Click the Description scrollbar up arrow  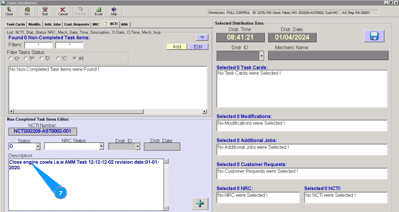click(x=166, y=161)
